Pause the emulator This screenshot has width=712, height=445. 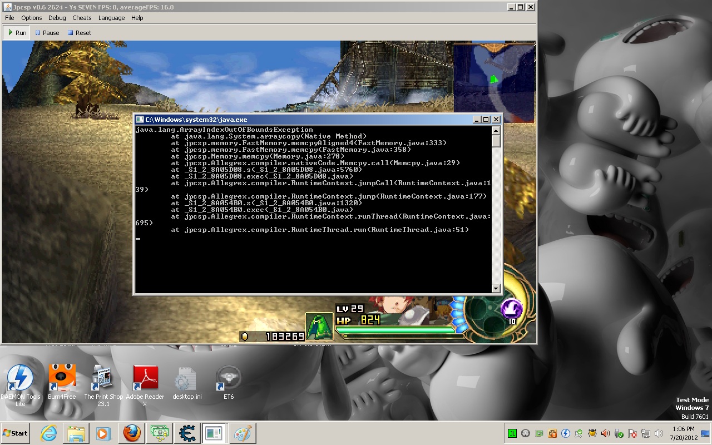[x=47, y=33]
